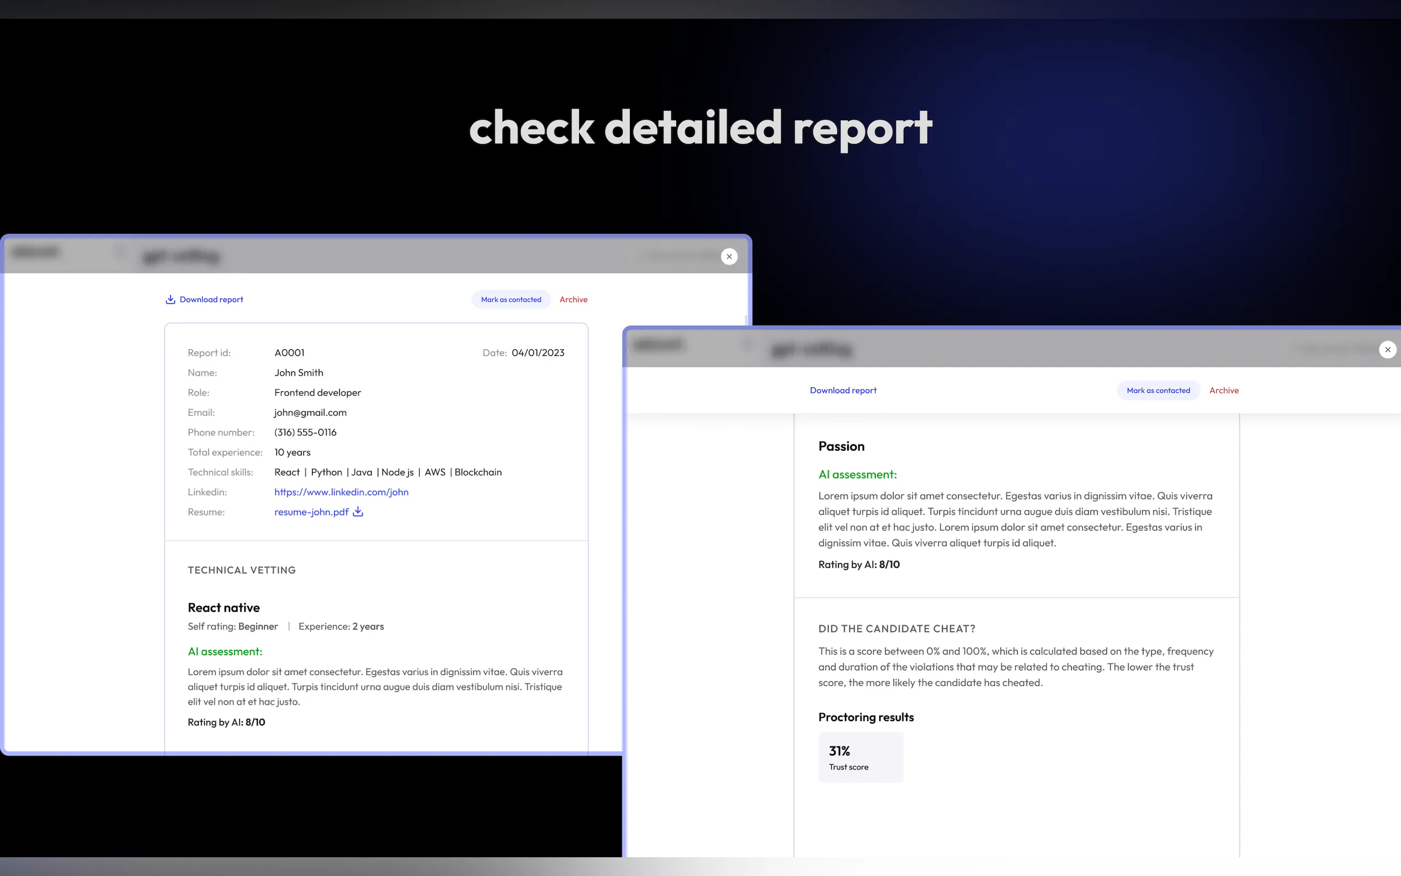The height and width of the screenshot is (876, 1401).
Task: Archive the report in left window
Action: pos(574,300)
